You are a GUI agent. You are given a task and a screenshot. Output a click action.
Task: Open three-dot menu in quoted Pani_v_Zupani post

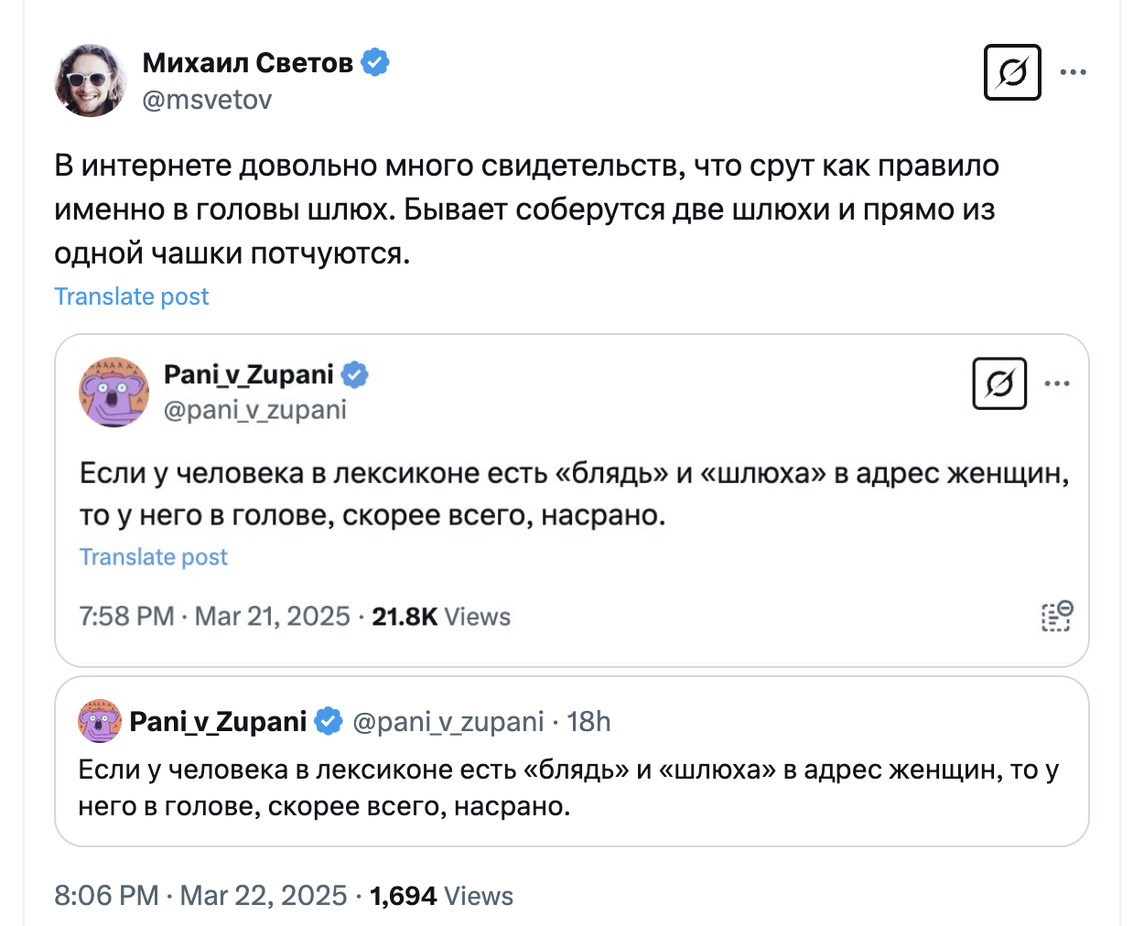[x=1057, y=383]
